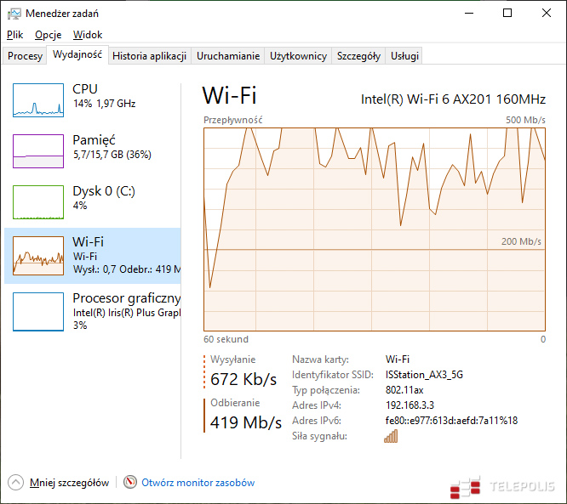Click the resource monitor gauge icon
The image size is (567, 504).
130,483
